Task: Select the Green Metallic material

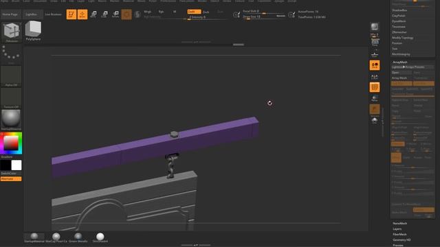Action: (x=78, y=237)
